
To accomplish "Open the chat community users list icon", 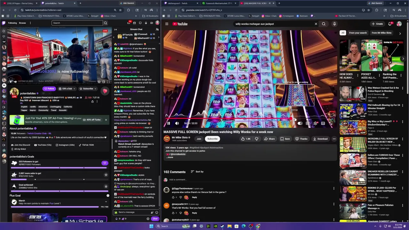I will [x=157, y=29].
